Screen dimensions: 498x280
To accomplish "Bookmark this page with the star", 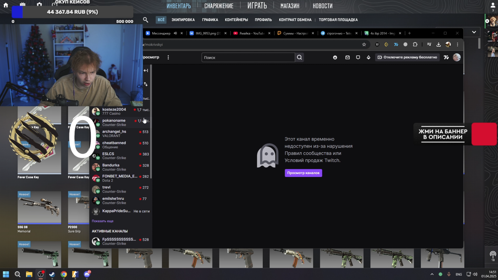I will click(x=364, y=44).
